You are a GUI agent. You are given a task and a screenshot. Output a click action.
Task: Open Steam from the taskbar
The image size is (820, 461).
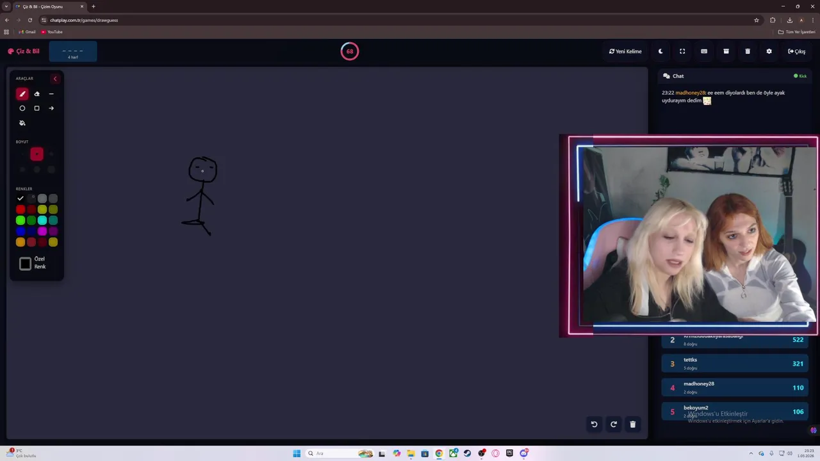point(467,453)
